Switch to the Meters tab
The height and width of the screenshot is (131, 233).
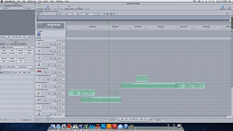pyautogui.click(x=20, y=6)
